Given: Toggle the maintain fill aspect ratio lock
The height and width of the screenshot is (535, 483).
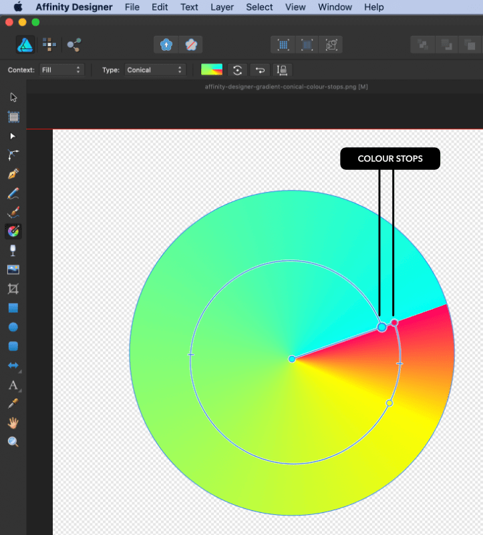Looking at the screenshot, I should (x=282, y=70).
